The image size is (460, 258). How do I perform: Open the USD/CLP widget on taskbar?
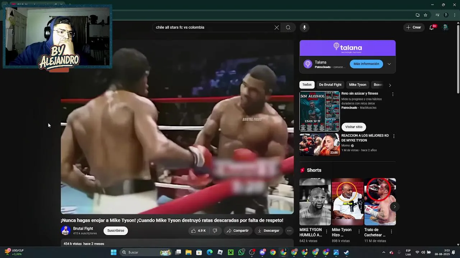point(14,252)
